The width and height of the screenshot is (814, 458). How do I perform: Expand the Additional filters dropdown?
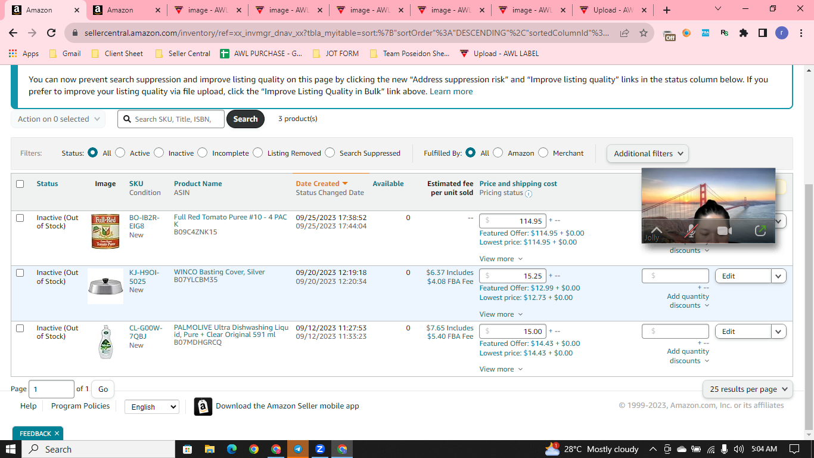(x=648, y=153)
